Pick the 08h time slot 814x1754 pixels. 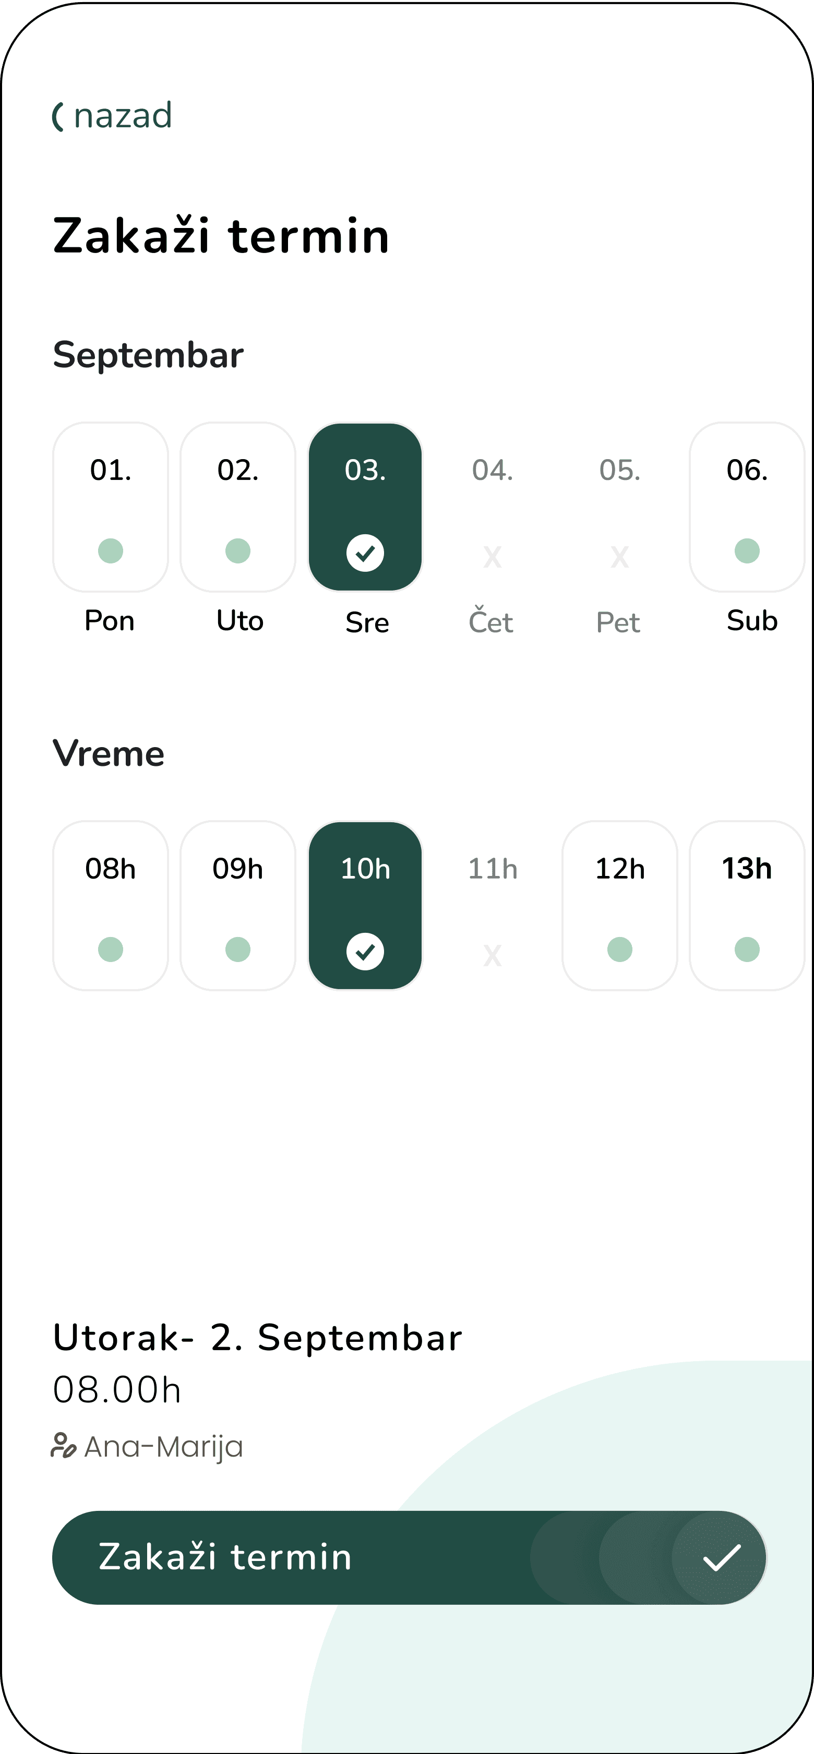110,905
